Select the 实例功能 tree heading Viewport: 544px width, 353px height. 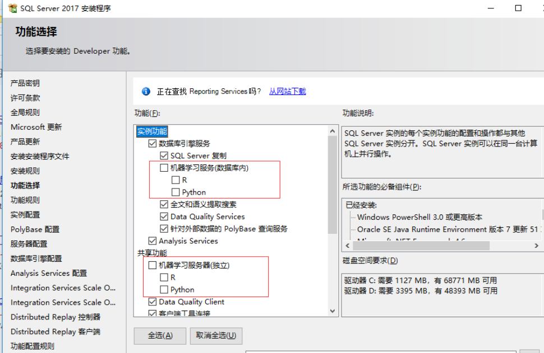152,131
